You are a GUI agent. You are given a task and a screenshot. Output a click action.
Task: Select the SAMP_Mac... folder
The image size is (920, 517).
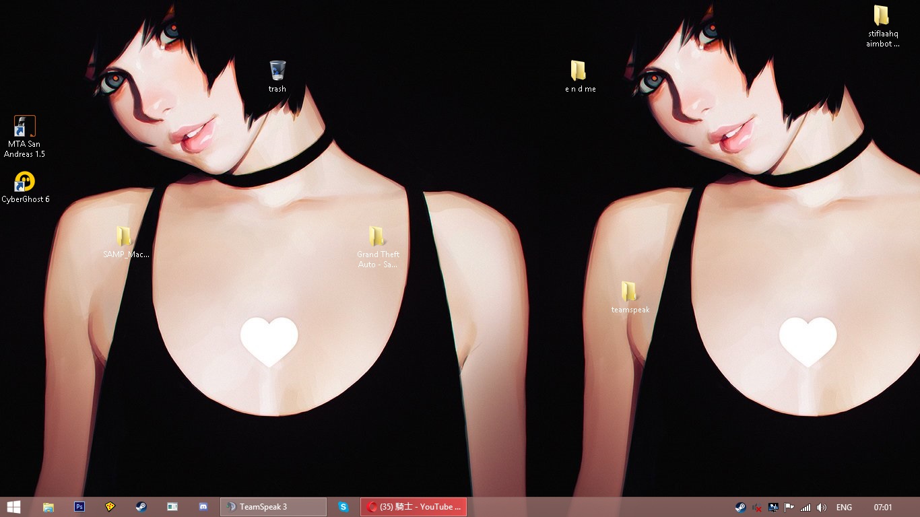coord(126,242)
